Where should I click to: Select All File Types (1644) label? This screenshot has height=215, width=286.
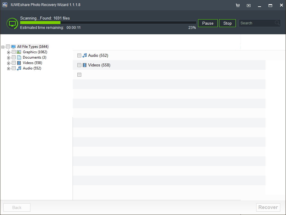pos(33,47)
